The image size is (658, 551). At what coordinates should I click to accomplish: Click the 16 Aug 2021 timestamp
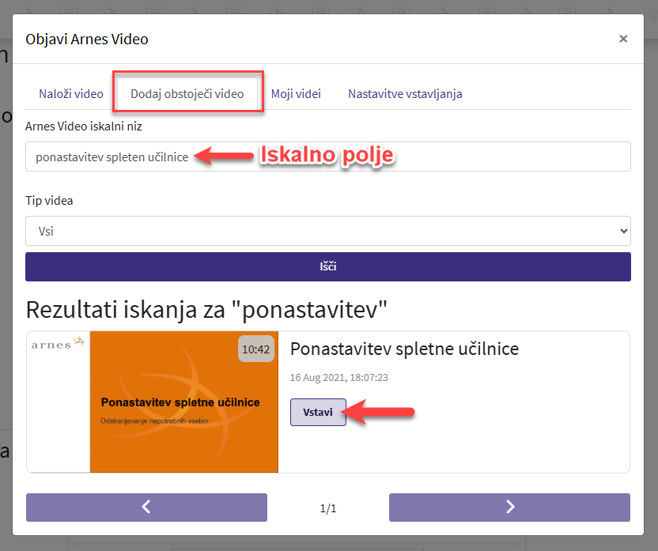(x=339, y=378)
